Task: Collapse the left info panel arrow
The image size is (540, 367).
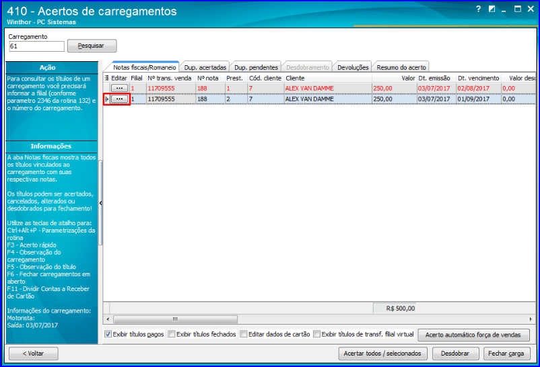Action: 100,203
